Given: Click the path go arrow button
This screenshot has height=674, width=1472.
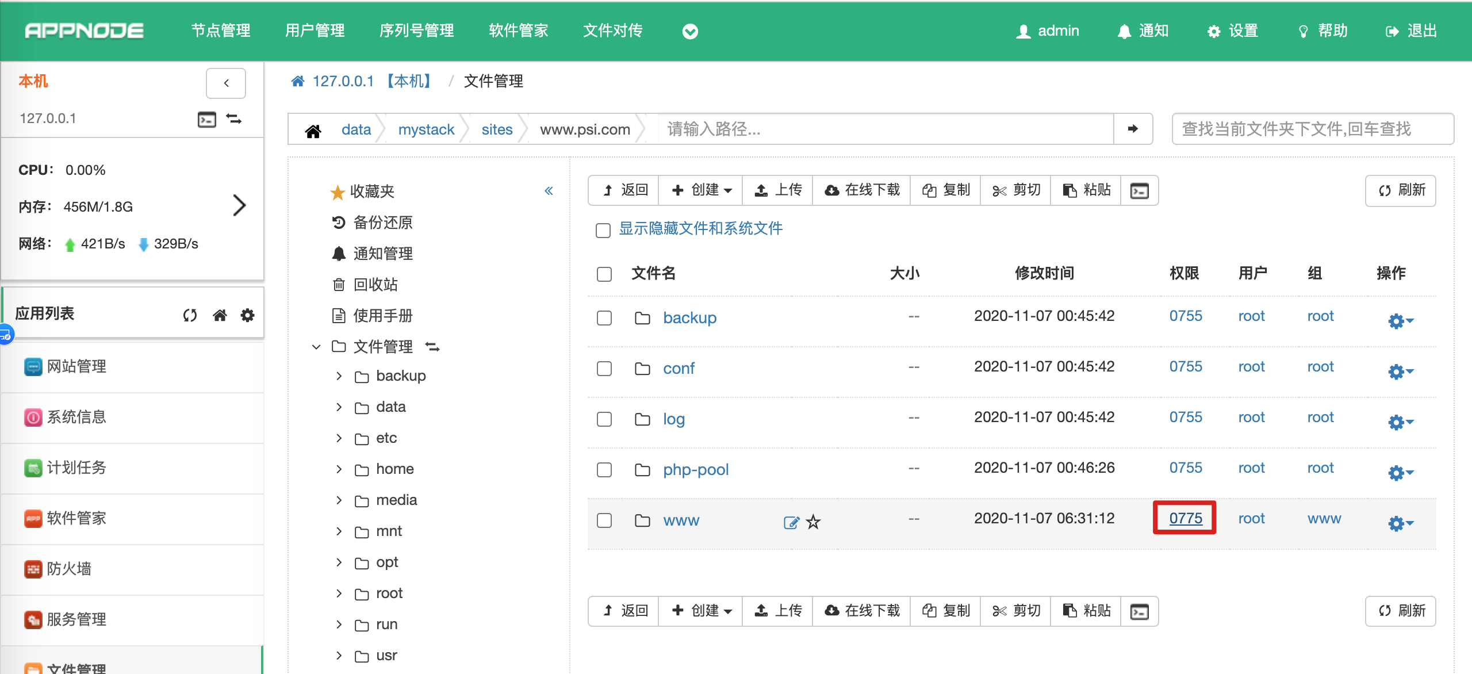Looking at the screenshot, I should 1133,129.
